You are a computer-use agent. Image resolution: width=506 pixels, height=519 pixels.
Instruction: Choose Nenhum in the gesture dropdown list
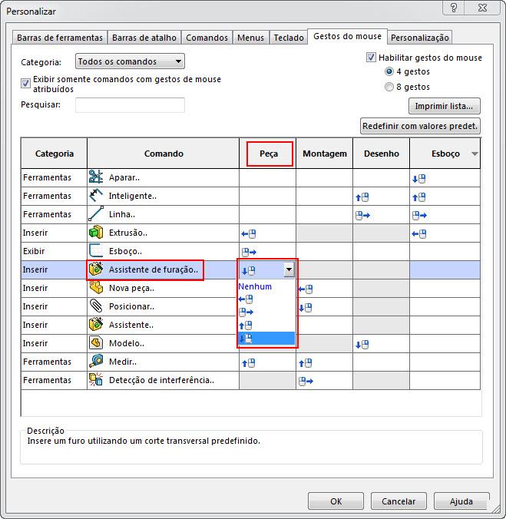(x=255, y=286)
